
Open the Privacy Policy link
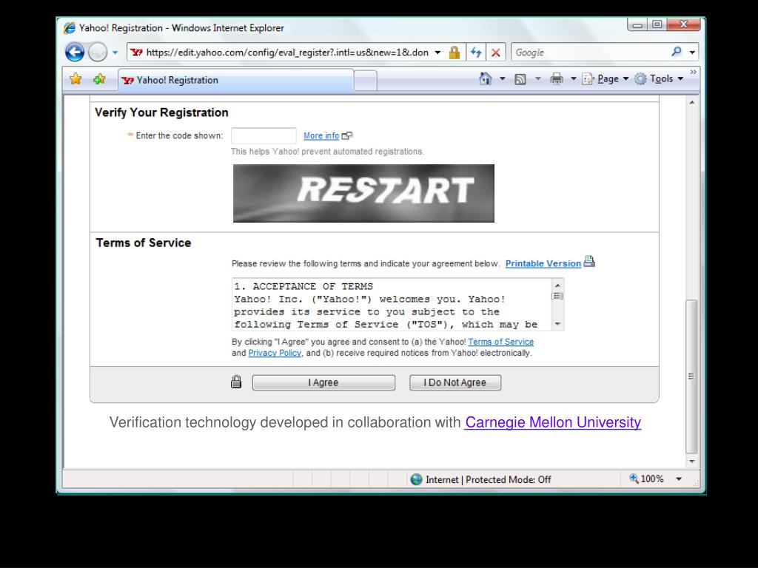click(x=275, y=353)
